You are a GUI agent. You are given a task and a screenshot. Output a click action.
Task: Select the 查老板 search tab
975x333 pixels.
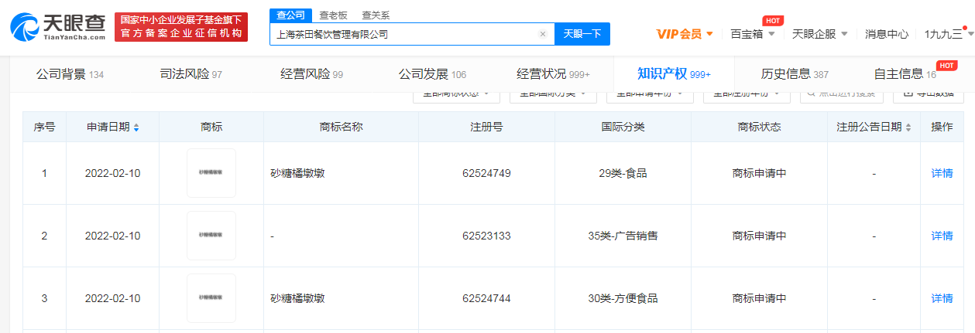coord(334,15)
